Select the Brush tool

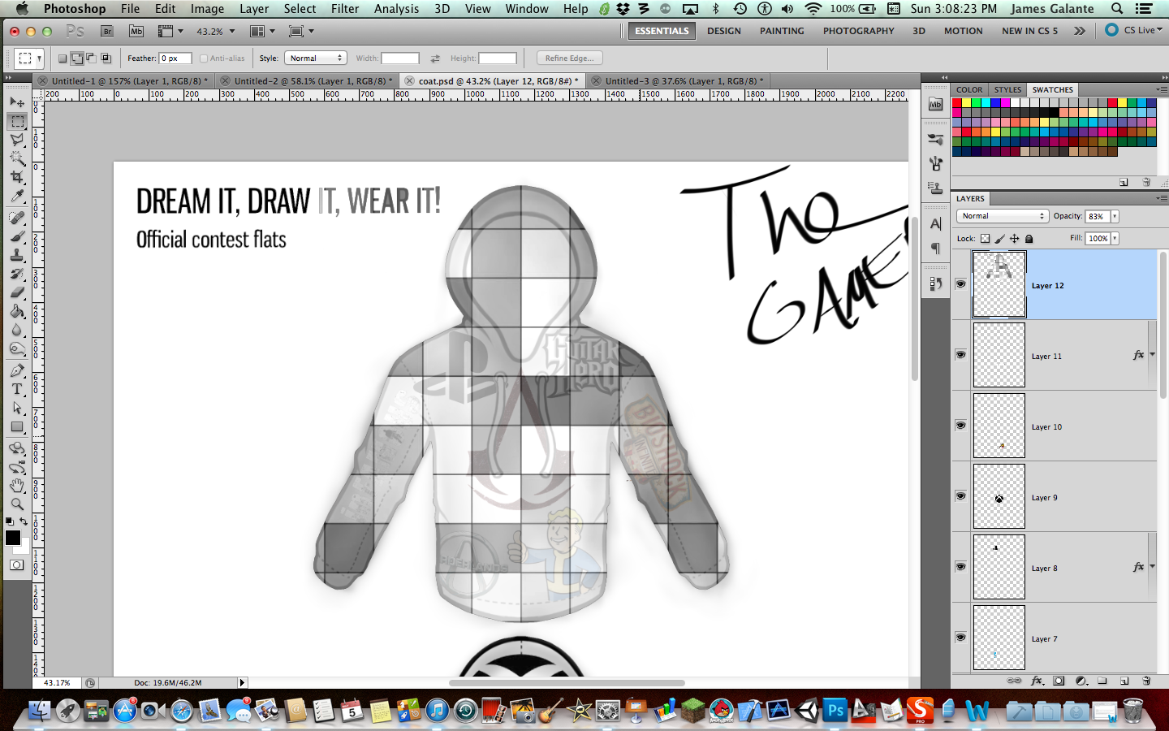tap(17, 236)
